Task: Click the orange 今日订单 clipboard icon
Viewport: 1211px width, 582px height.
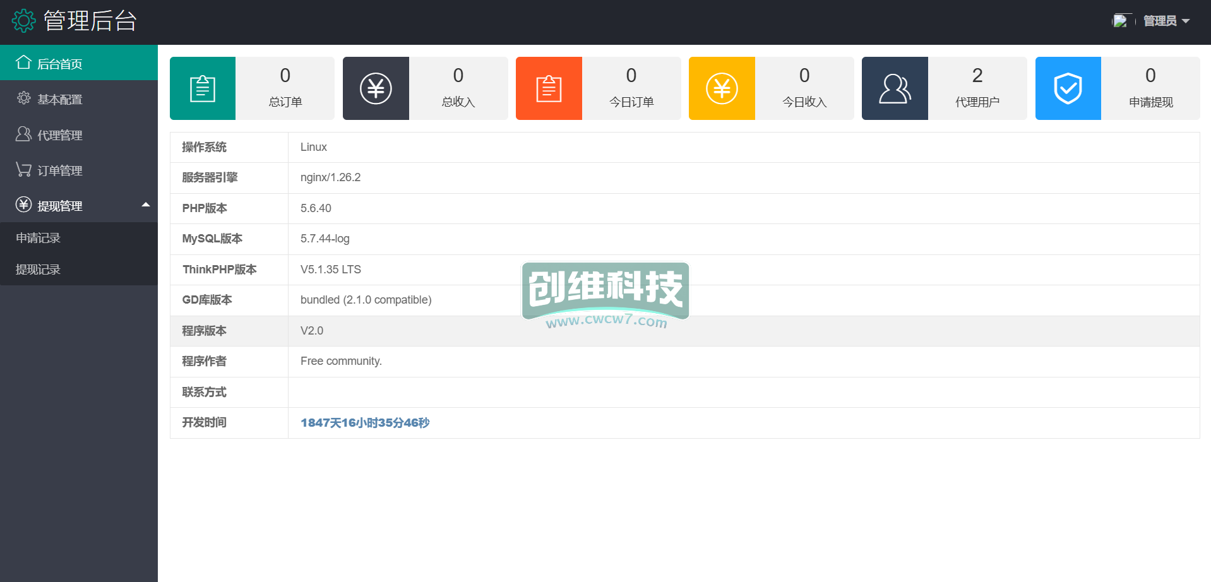Action: point(549,88)
